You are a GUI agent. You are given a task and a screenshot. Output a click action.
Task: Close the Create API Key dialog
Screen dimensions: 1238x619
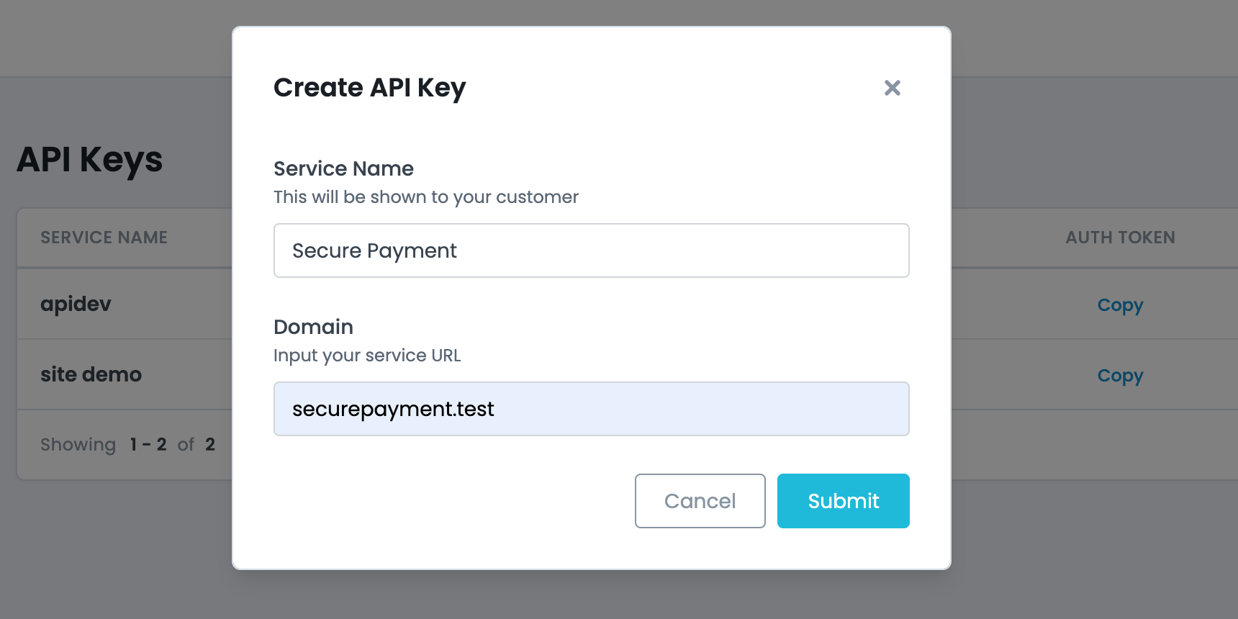892,88
